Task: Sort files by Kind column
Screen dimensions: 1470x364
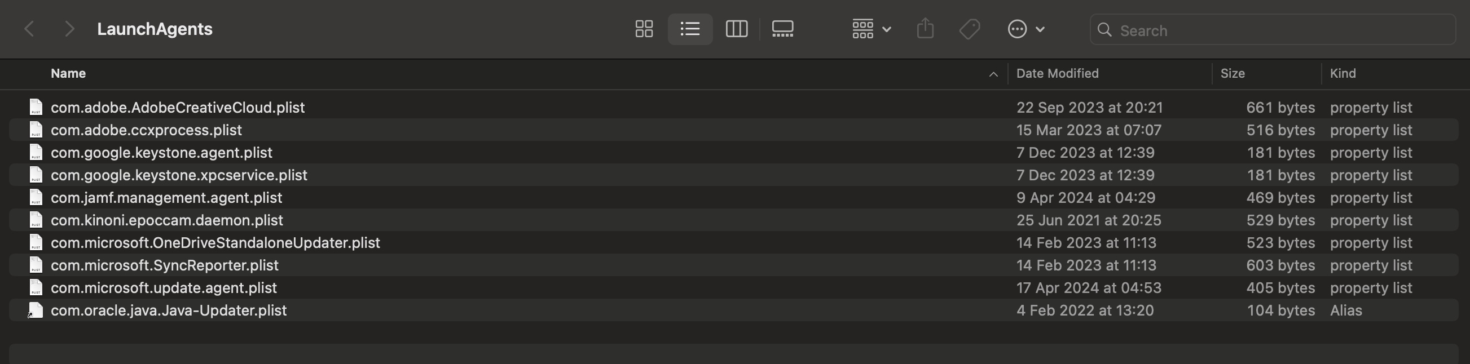Action: pos(1342,73)
